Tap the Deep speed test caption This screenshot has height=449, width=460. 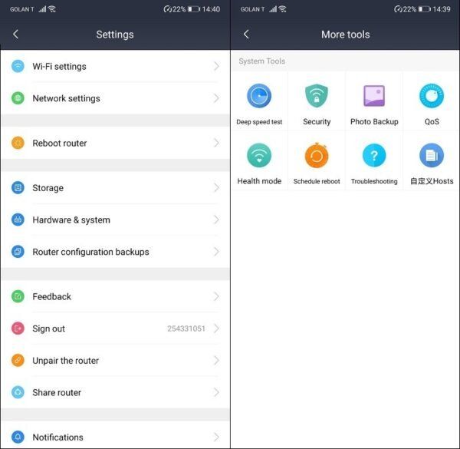[259, 122]
